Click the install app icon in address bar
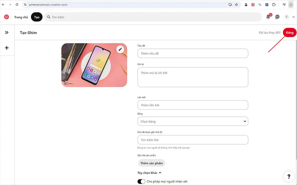The height and width of the screenshot is (185, 297). pos(230,4)
